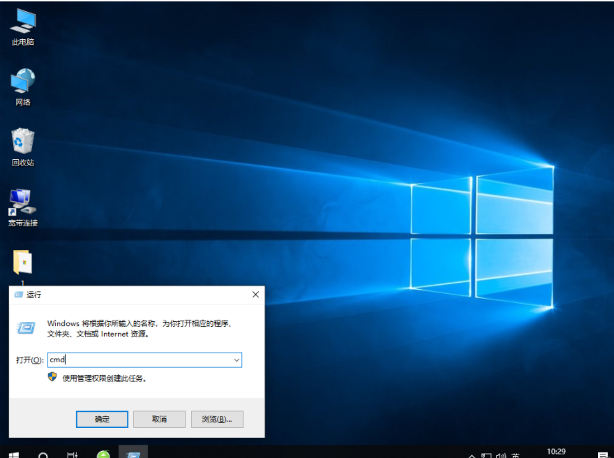Open Task View from the taskbar

(73, 455)
